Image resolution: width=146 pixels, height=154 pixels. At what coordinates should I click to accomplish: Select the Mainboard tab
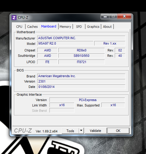[49, 26]
